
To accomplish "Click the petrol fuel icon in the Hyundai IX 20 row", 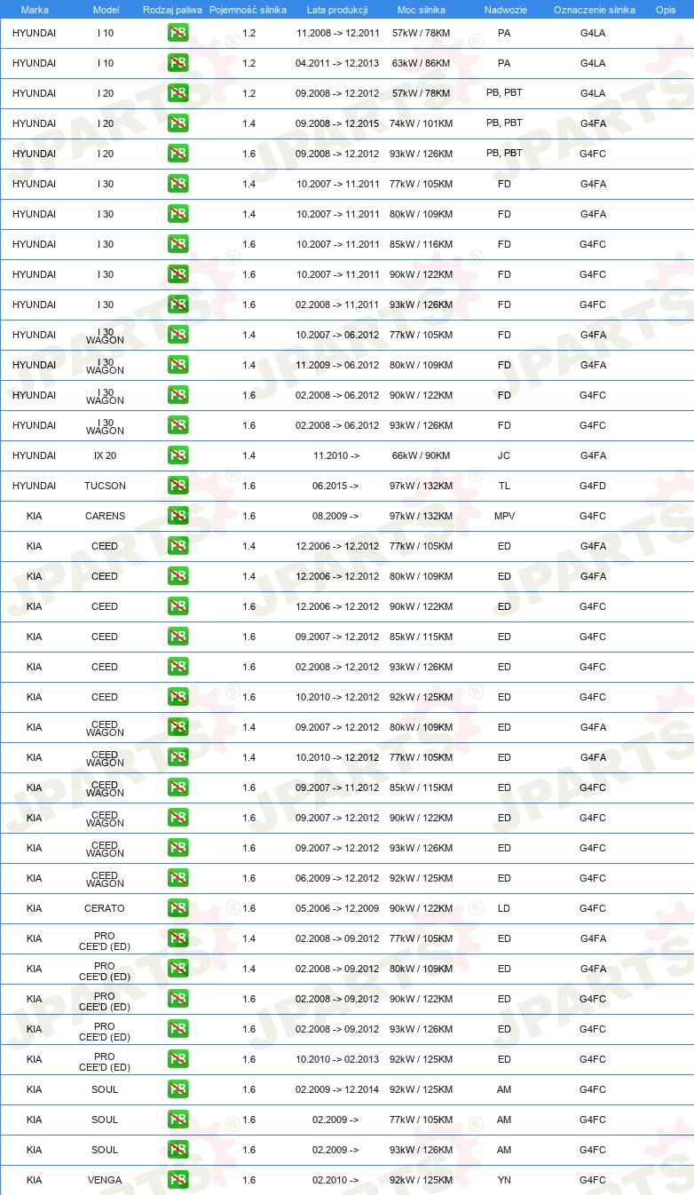I will pos(177,455).
